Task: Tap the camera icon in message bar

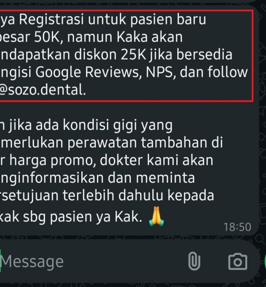Action: tap(238, 261)
